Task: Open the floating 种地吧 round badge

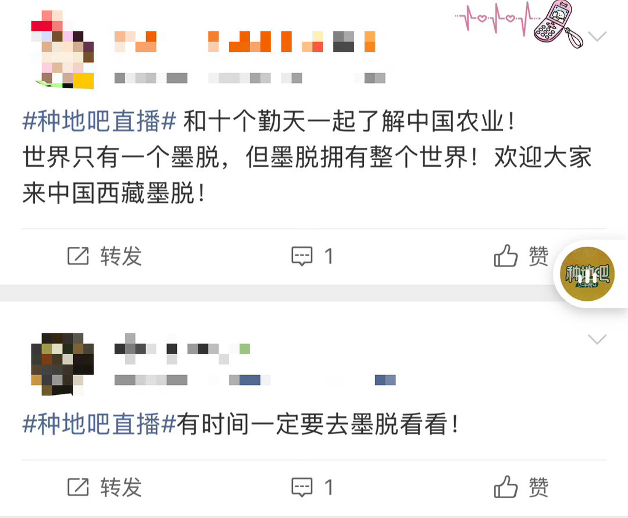Action: click(x=587, y=274)
